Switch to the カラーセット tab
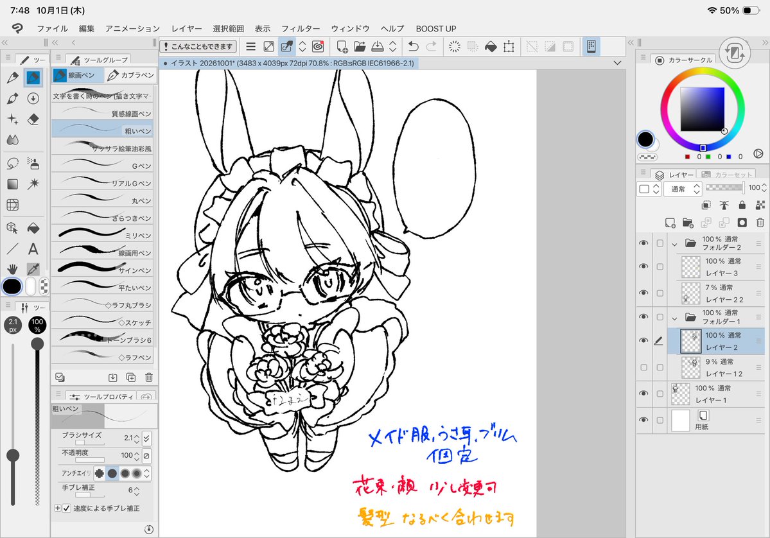The image size is (770, 538). pos(728,175)
